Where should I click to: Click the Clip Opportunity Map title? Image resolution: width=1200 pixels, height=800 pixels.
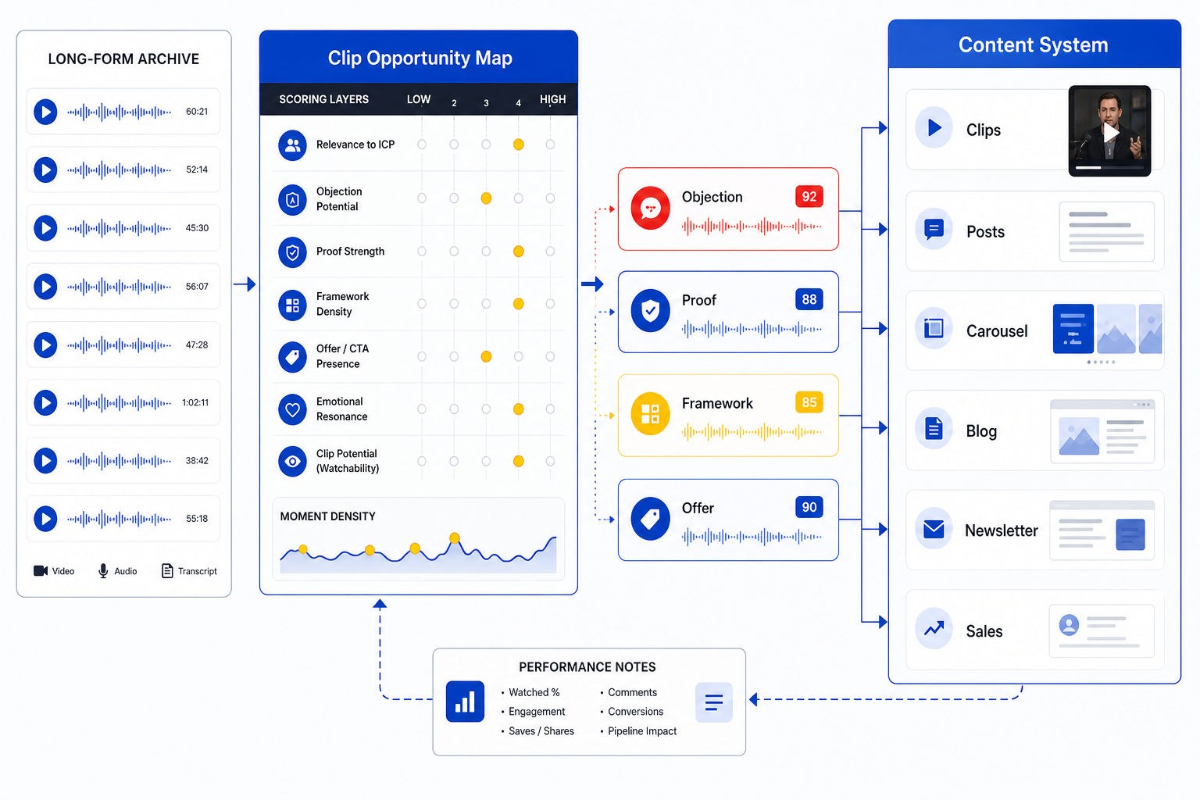[420, 58]
